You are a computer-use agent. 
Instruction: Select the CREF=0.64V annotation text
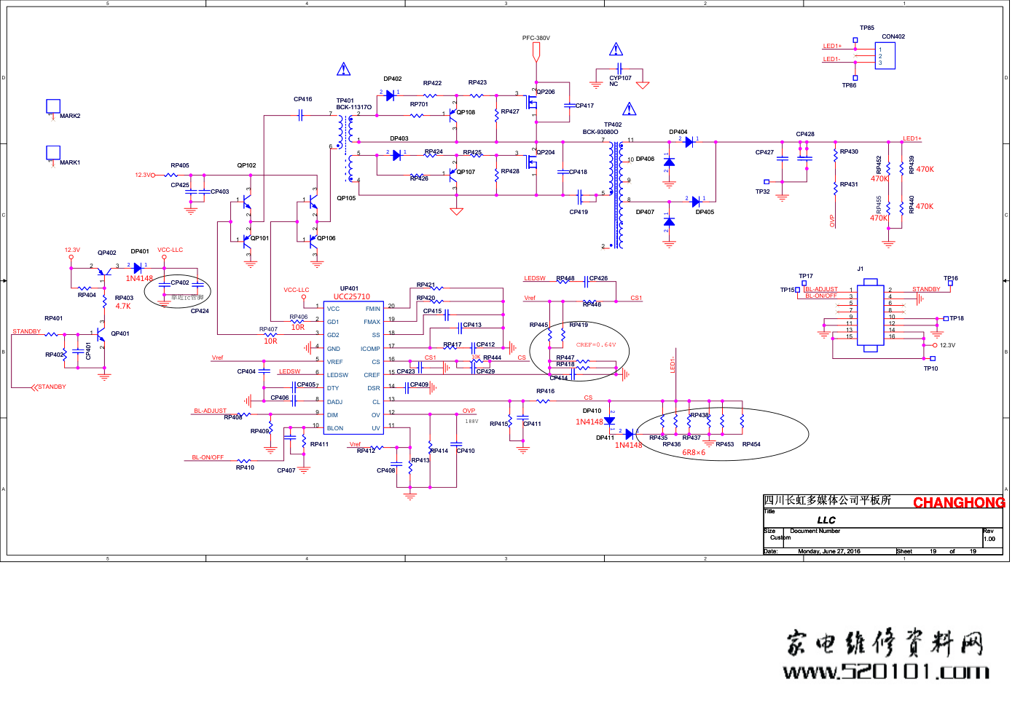point(595,345)
